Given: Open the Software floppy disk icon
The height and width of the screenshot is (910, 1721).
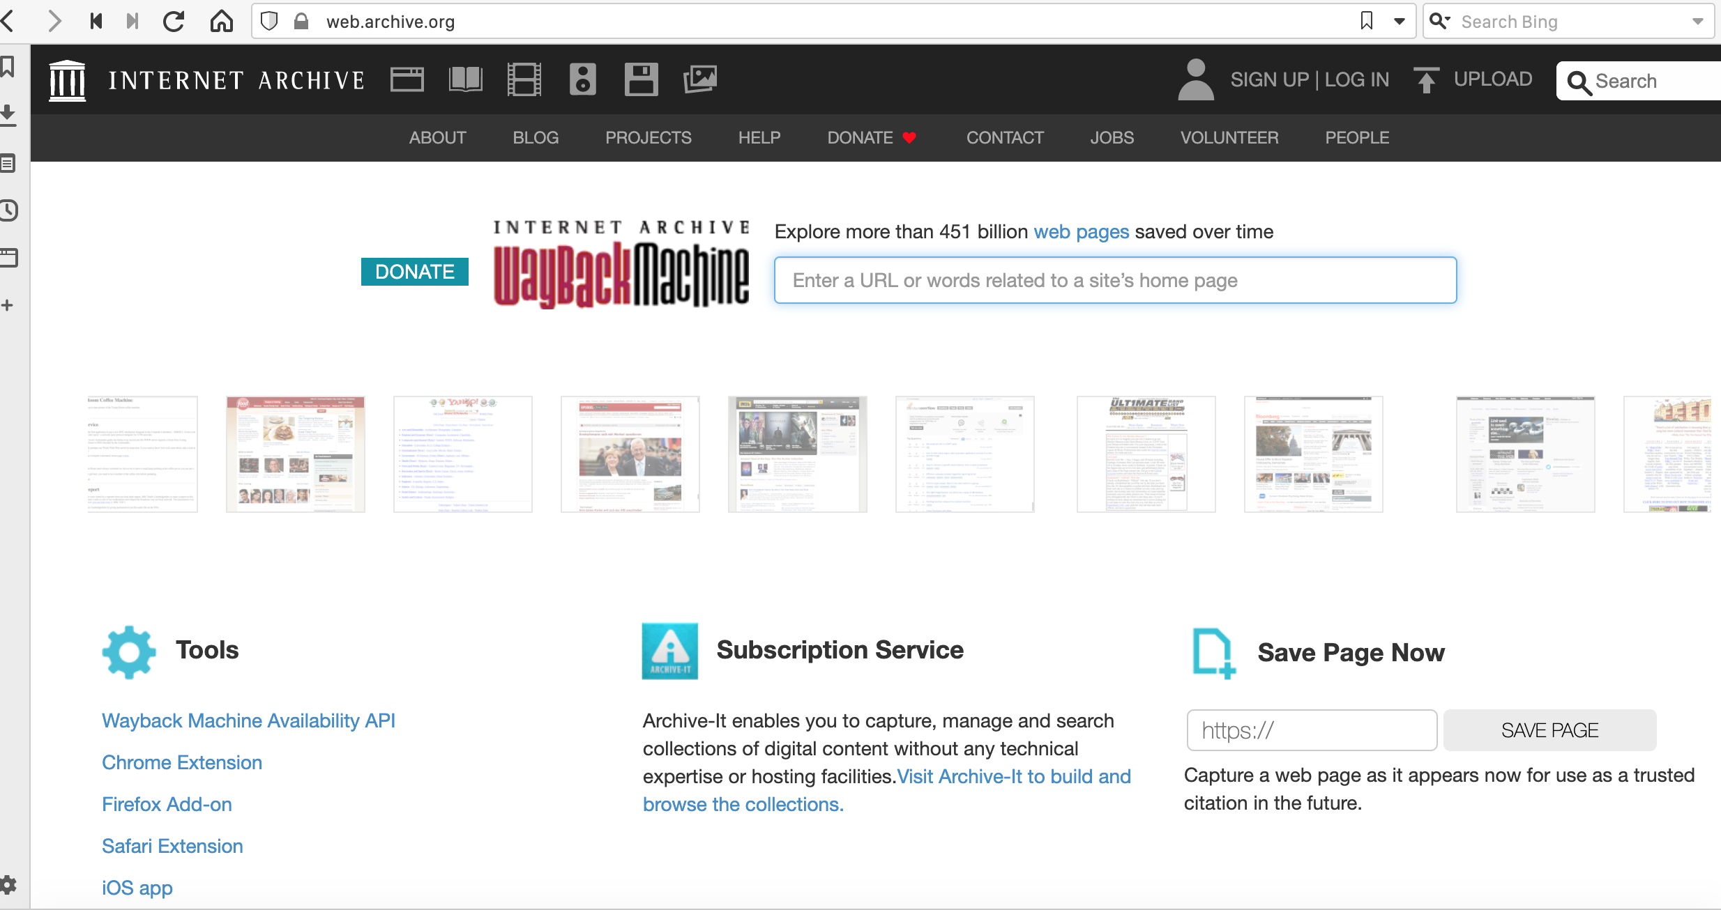Looking at the screenshot, I should [x=642, y=79].
